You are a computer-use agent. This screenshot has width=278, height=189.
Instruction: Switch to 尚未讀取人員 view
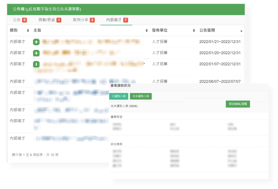[141, 96]
